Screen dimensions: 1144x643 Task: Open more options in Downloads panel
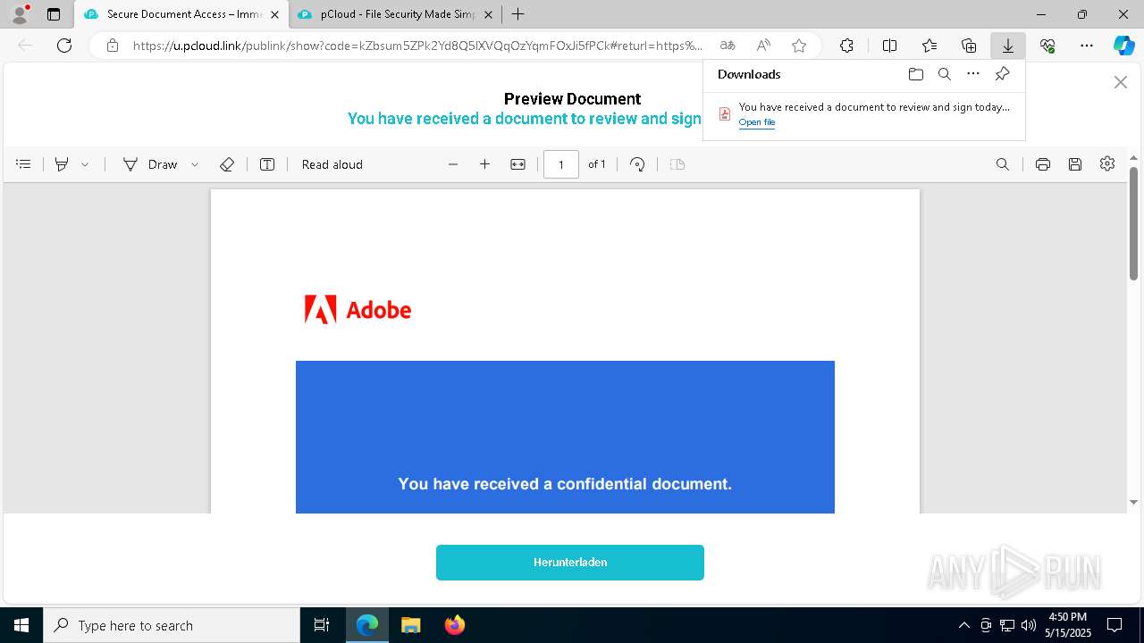pos(973,74)
